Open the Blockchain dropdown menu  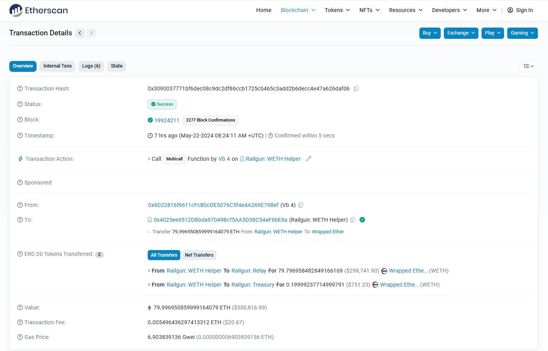pyautogui.click(x=298, y=10)
